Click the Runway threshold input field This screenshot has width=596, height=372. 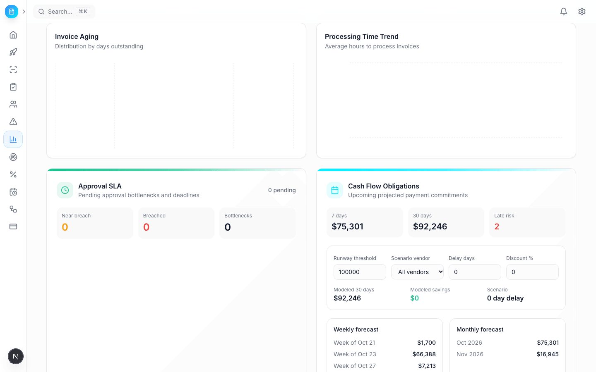coord(360,272)
